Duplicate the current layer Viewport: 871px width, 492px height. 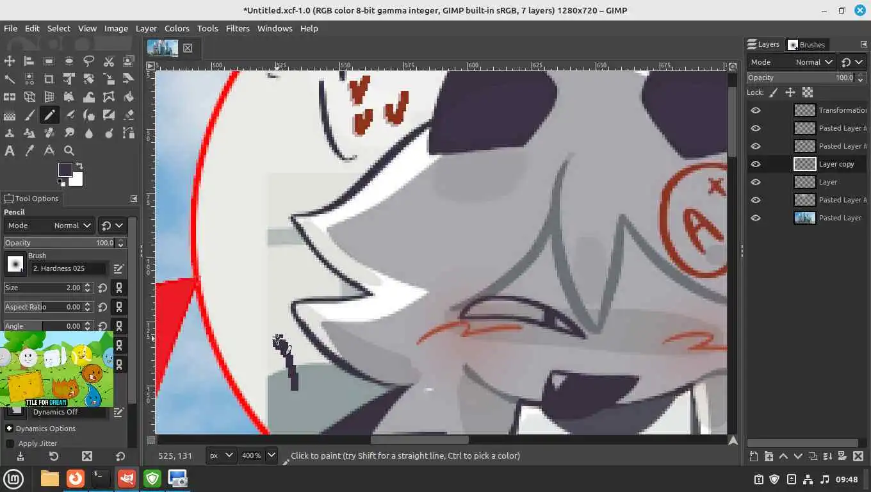[813, 457]
